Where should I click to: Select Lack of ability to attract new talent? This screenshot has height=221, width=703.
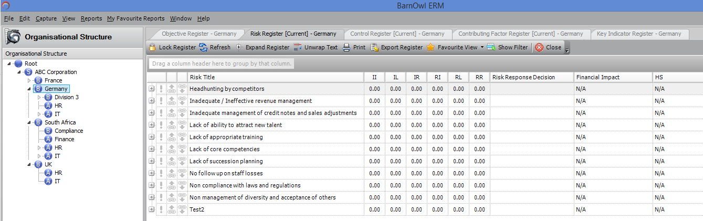tap(236, 125)
